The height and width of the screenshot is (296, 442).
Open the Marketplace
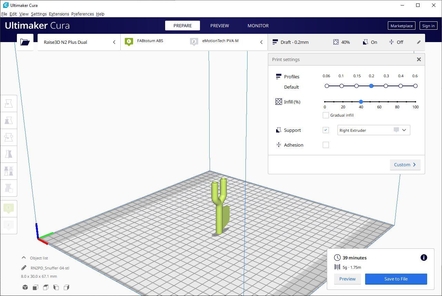point(401,26)
